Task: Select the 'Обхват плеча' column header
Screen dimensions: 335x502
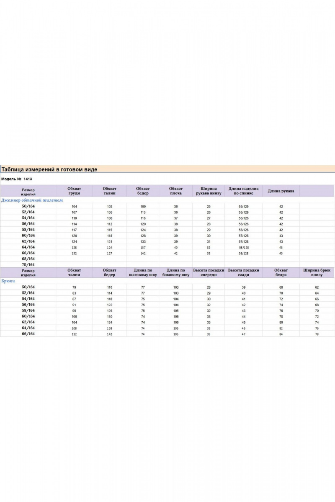Action: pyautogui.click(x=176, y=191)
